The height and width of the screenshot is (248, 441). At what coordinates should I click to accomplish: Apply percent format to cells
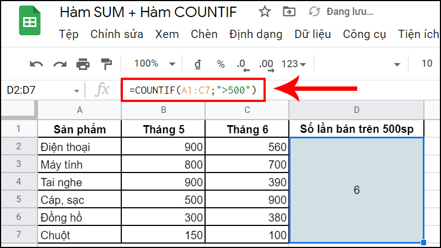[x=220, y=64]
